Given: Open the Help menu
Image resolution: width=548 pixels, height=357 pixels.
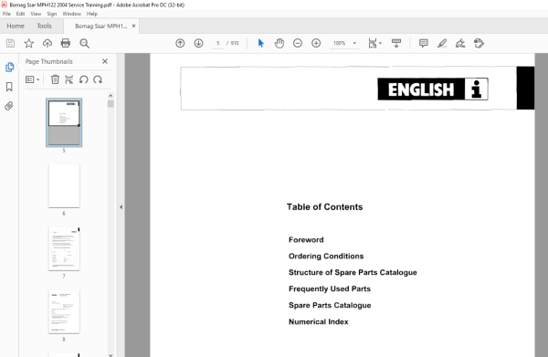Looking at the screenshot, I should click(92, 14).
